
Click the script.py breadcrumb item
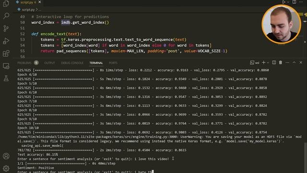(28, 10)
